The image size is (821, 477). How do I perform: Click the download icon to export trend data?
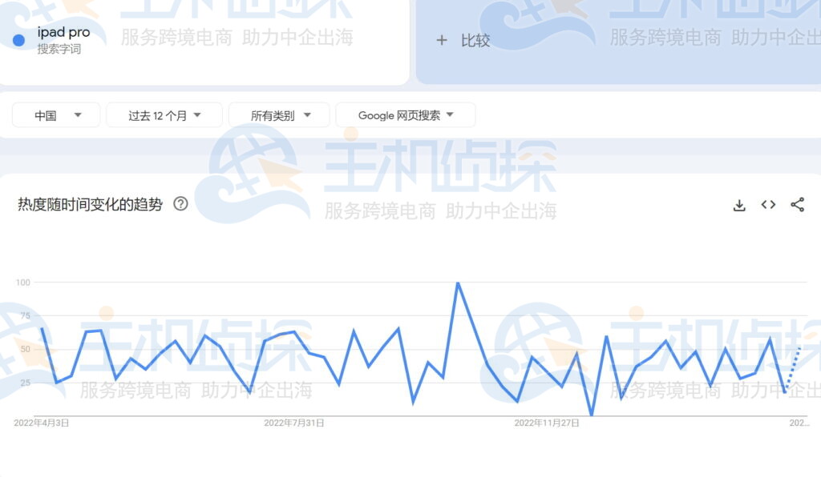coord(738,205)
